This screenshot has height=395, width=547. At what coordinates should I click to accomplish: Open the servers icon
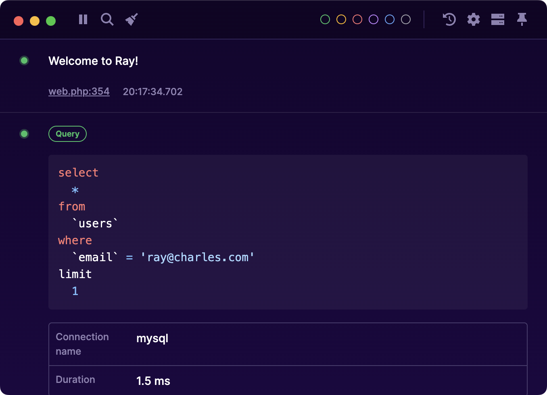click(x=498, y=19)
